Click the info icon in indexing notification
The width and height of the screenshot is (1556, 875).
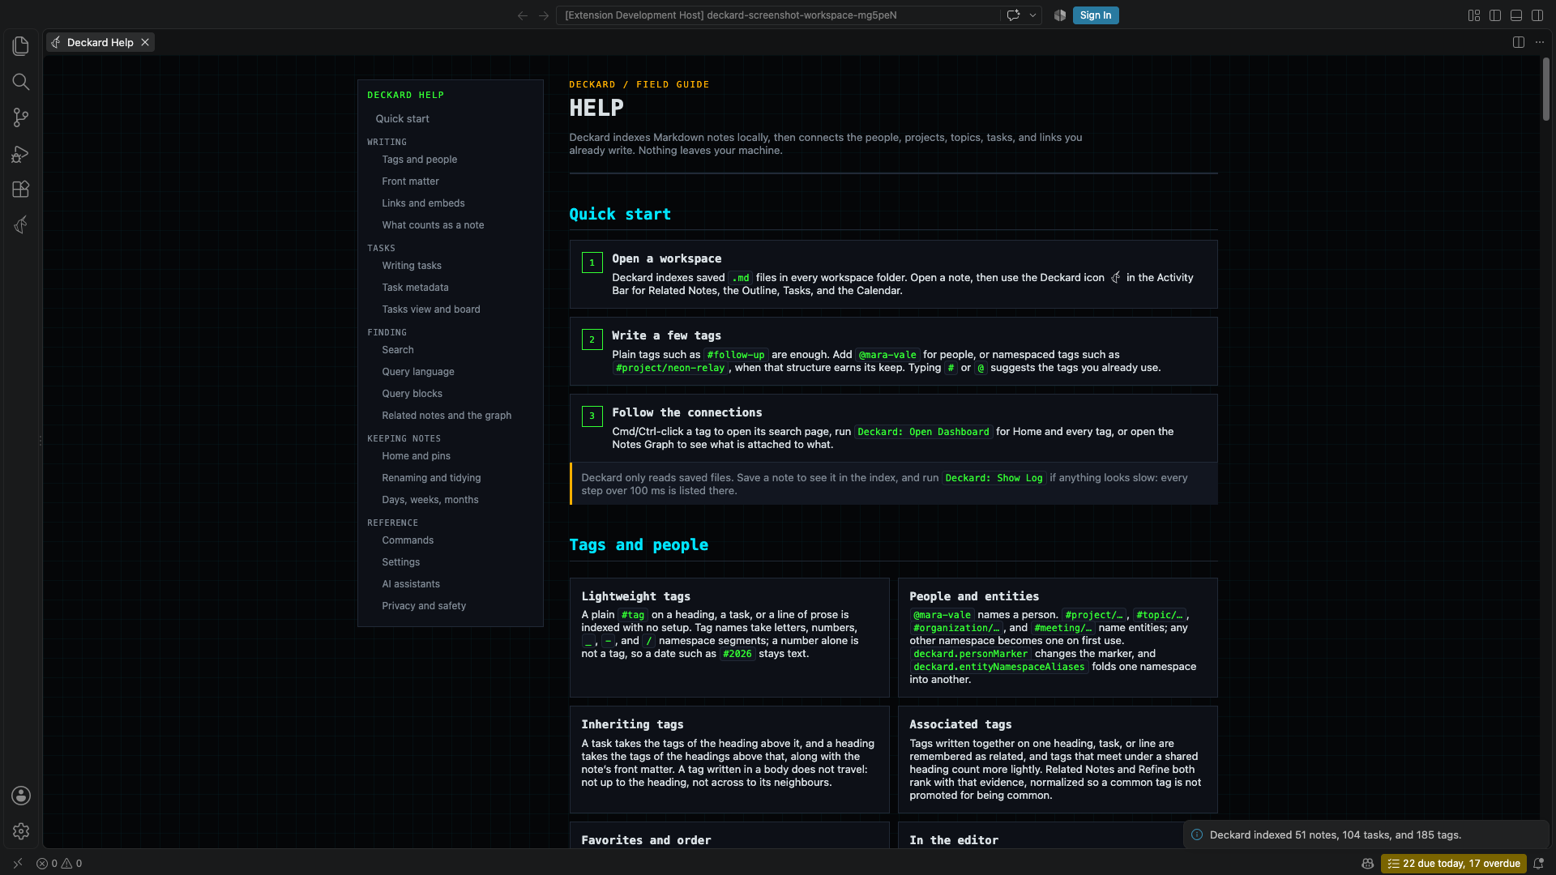click(1197, 834)
